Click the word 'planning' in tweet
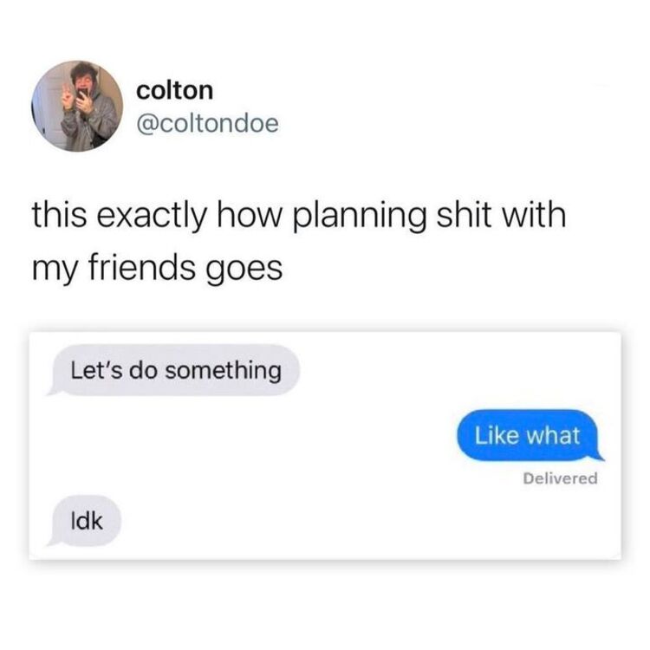Viewport: 650px width, 650px height. [360, 217]
